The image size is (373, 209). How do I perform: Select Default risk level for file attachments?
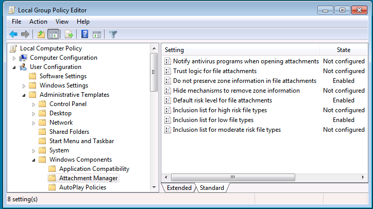(x=223, y=100)
